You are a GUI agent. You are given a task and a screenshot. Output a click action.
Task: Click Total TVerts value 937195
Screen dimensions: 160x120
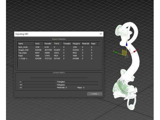tap(57, 59)
